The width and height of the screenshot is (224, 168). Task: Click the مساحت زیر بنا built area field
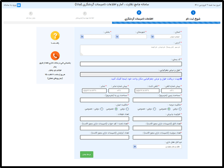click(104, 100)
